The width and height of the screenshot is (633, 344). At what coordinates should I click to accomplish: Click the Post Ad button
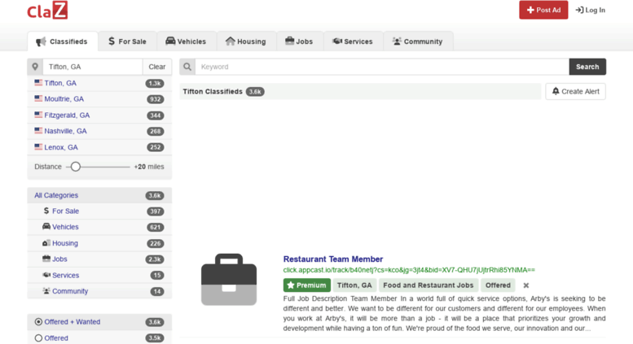(x=543, y=10)
